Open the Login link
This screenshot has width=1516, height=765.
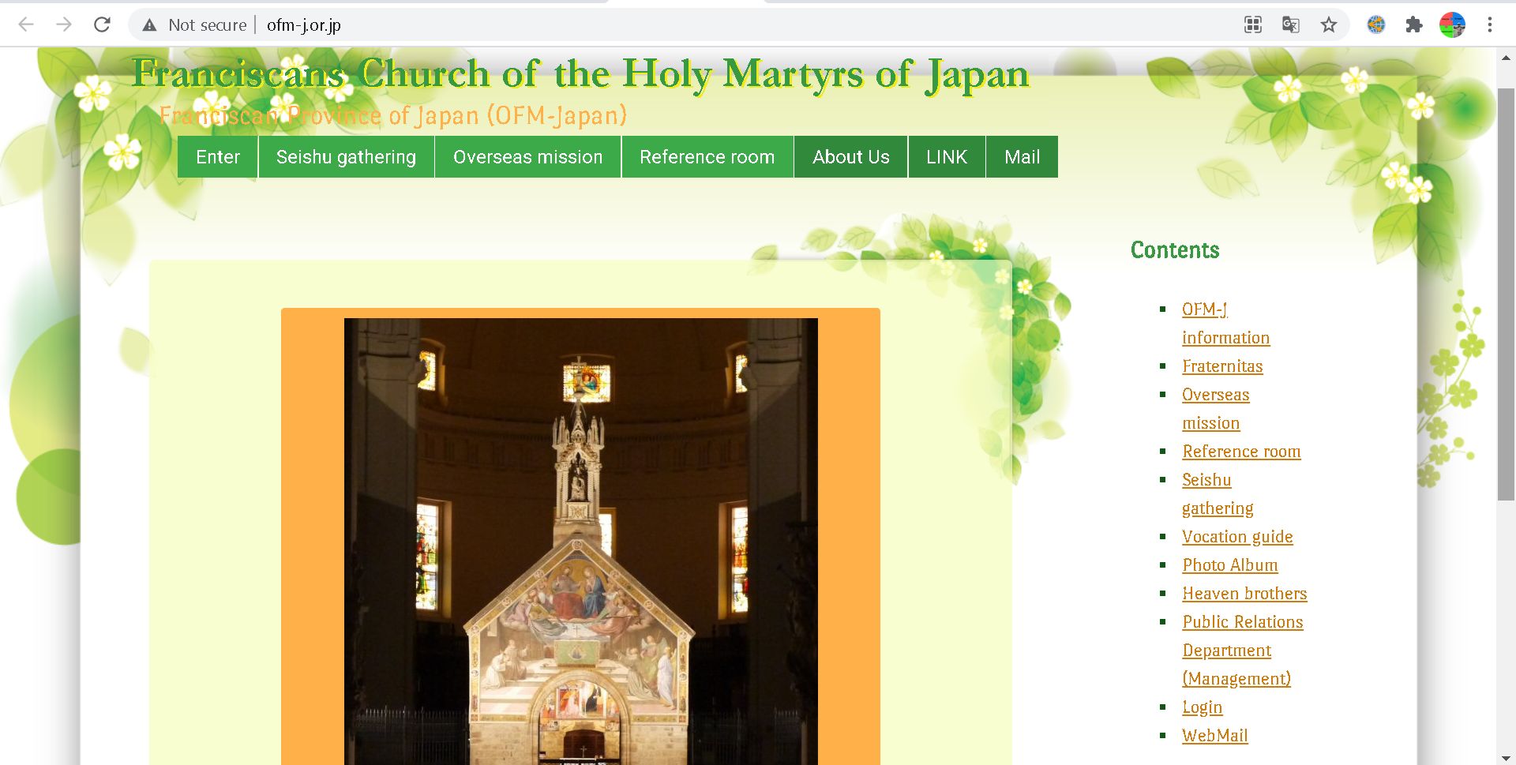point(1202,707)
